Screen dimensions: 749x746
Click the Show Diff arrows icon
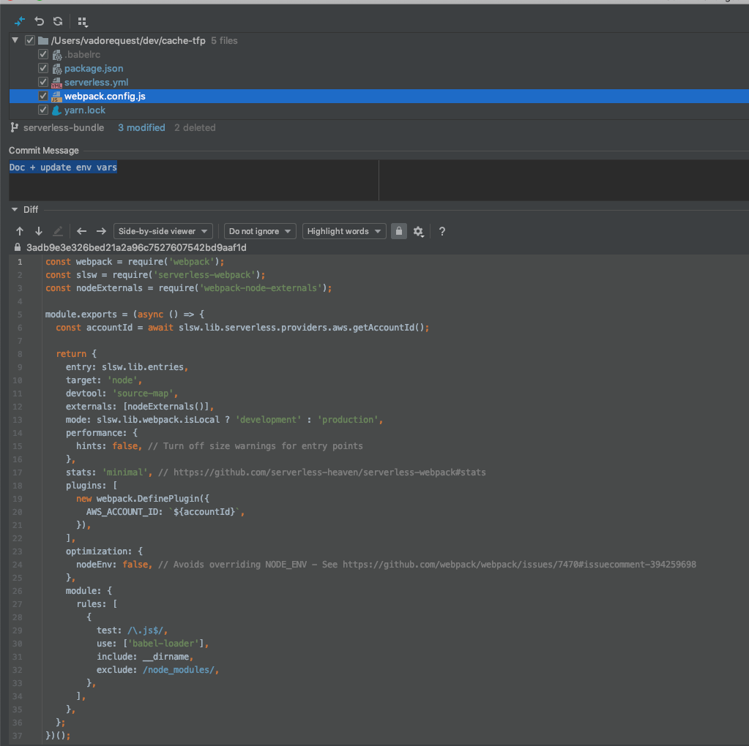coord(20,21)
